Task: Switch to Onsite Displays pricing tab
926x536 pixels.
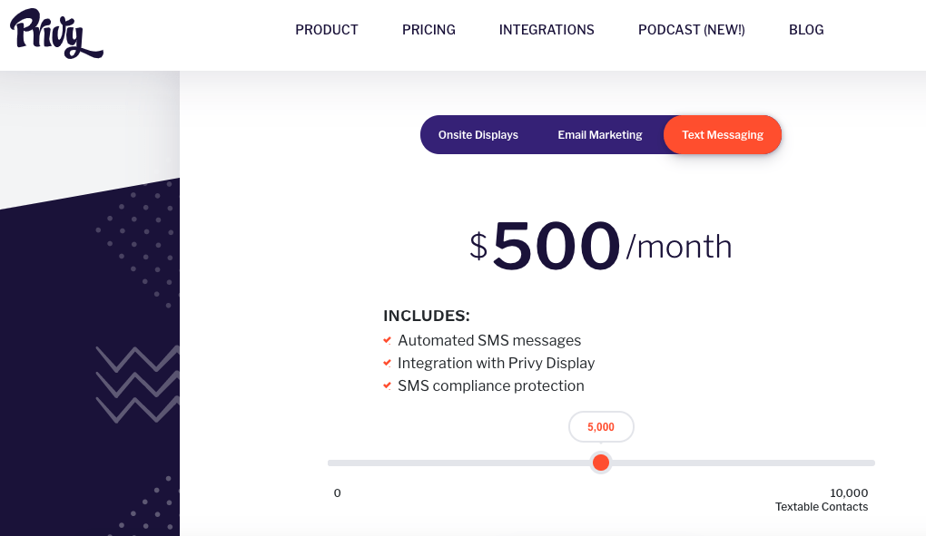Action: 478,135
